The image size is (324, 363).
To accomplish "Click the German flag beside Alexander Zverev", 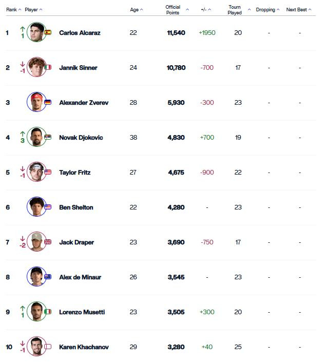I will coord(48,102).
